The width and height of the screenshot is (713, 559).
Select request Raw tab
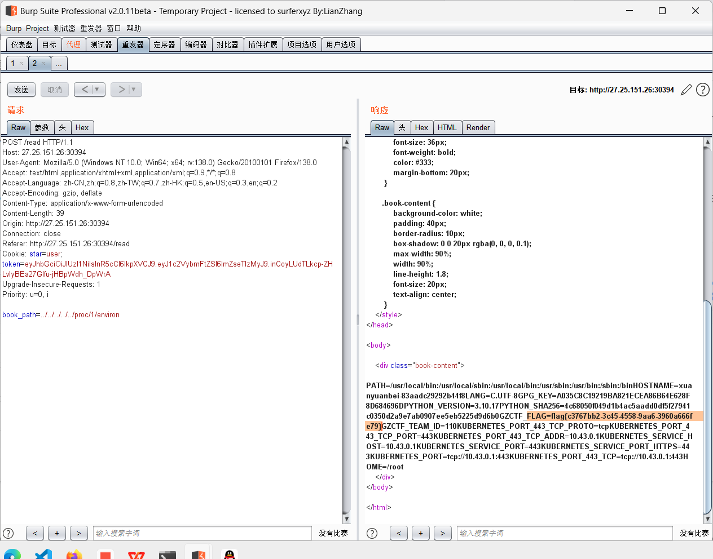pos(19,127)
